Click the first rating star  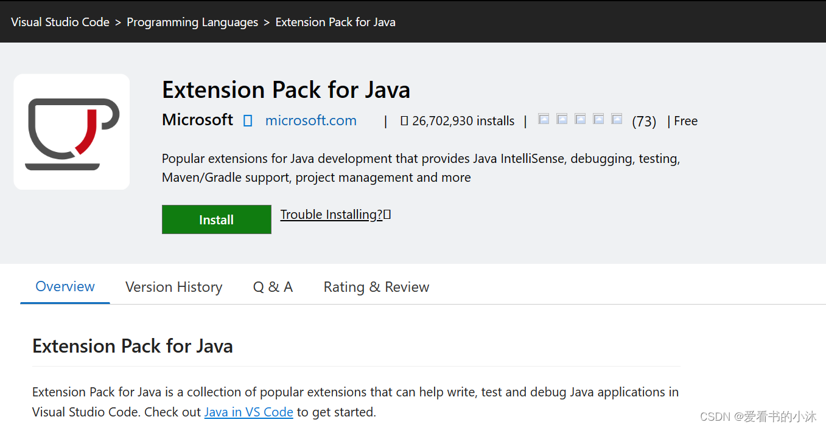[544, 119]
